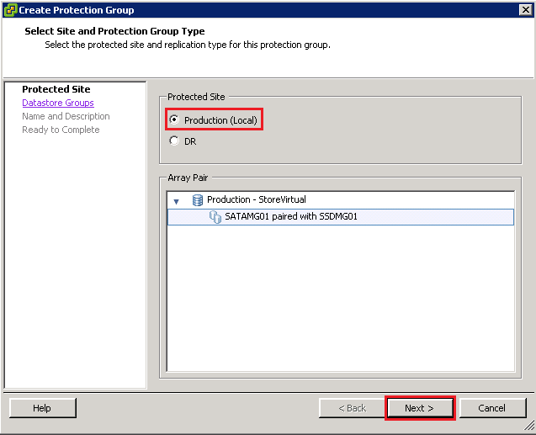Click the resize grip in the dialog corner
The width and height of the screenshot is (536, 435).
[x=529, y=428]
